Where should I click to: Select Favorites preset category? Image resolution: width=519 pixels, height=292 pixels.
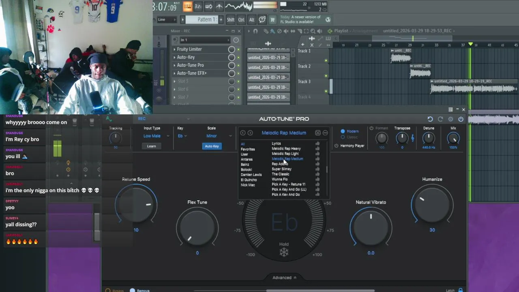[x=248, y=149]
